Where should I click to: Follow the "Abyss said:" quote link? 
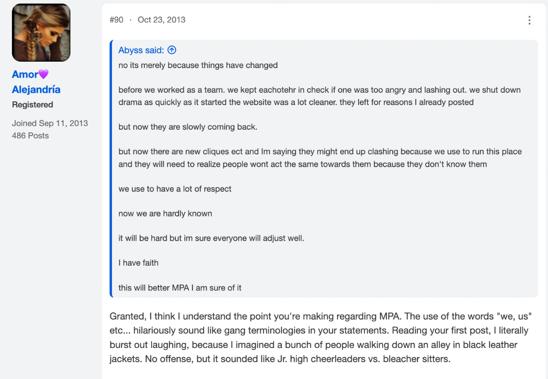click(x=141, y=50)
